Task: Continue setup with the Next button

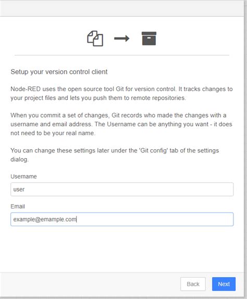Action: click(224, 284)
